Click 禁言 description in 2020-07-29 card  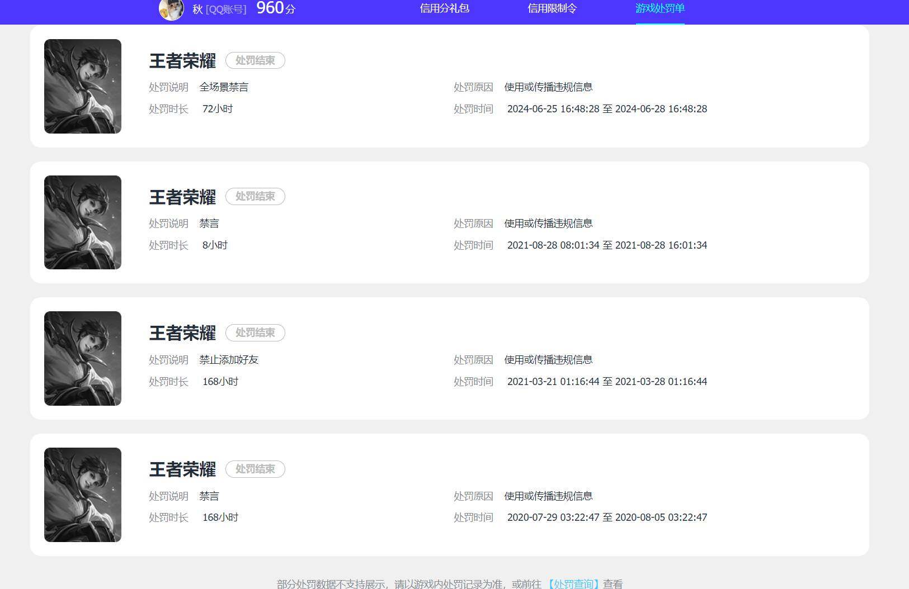[209, 496]
